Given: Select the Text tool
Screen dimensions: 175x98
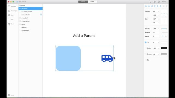Looking at the screenshot, I should coord(11,20).
